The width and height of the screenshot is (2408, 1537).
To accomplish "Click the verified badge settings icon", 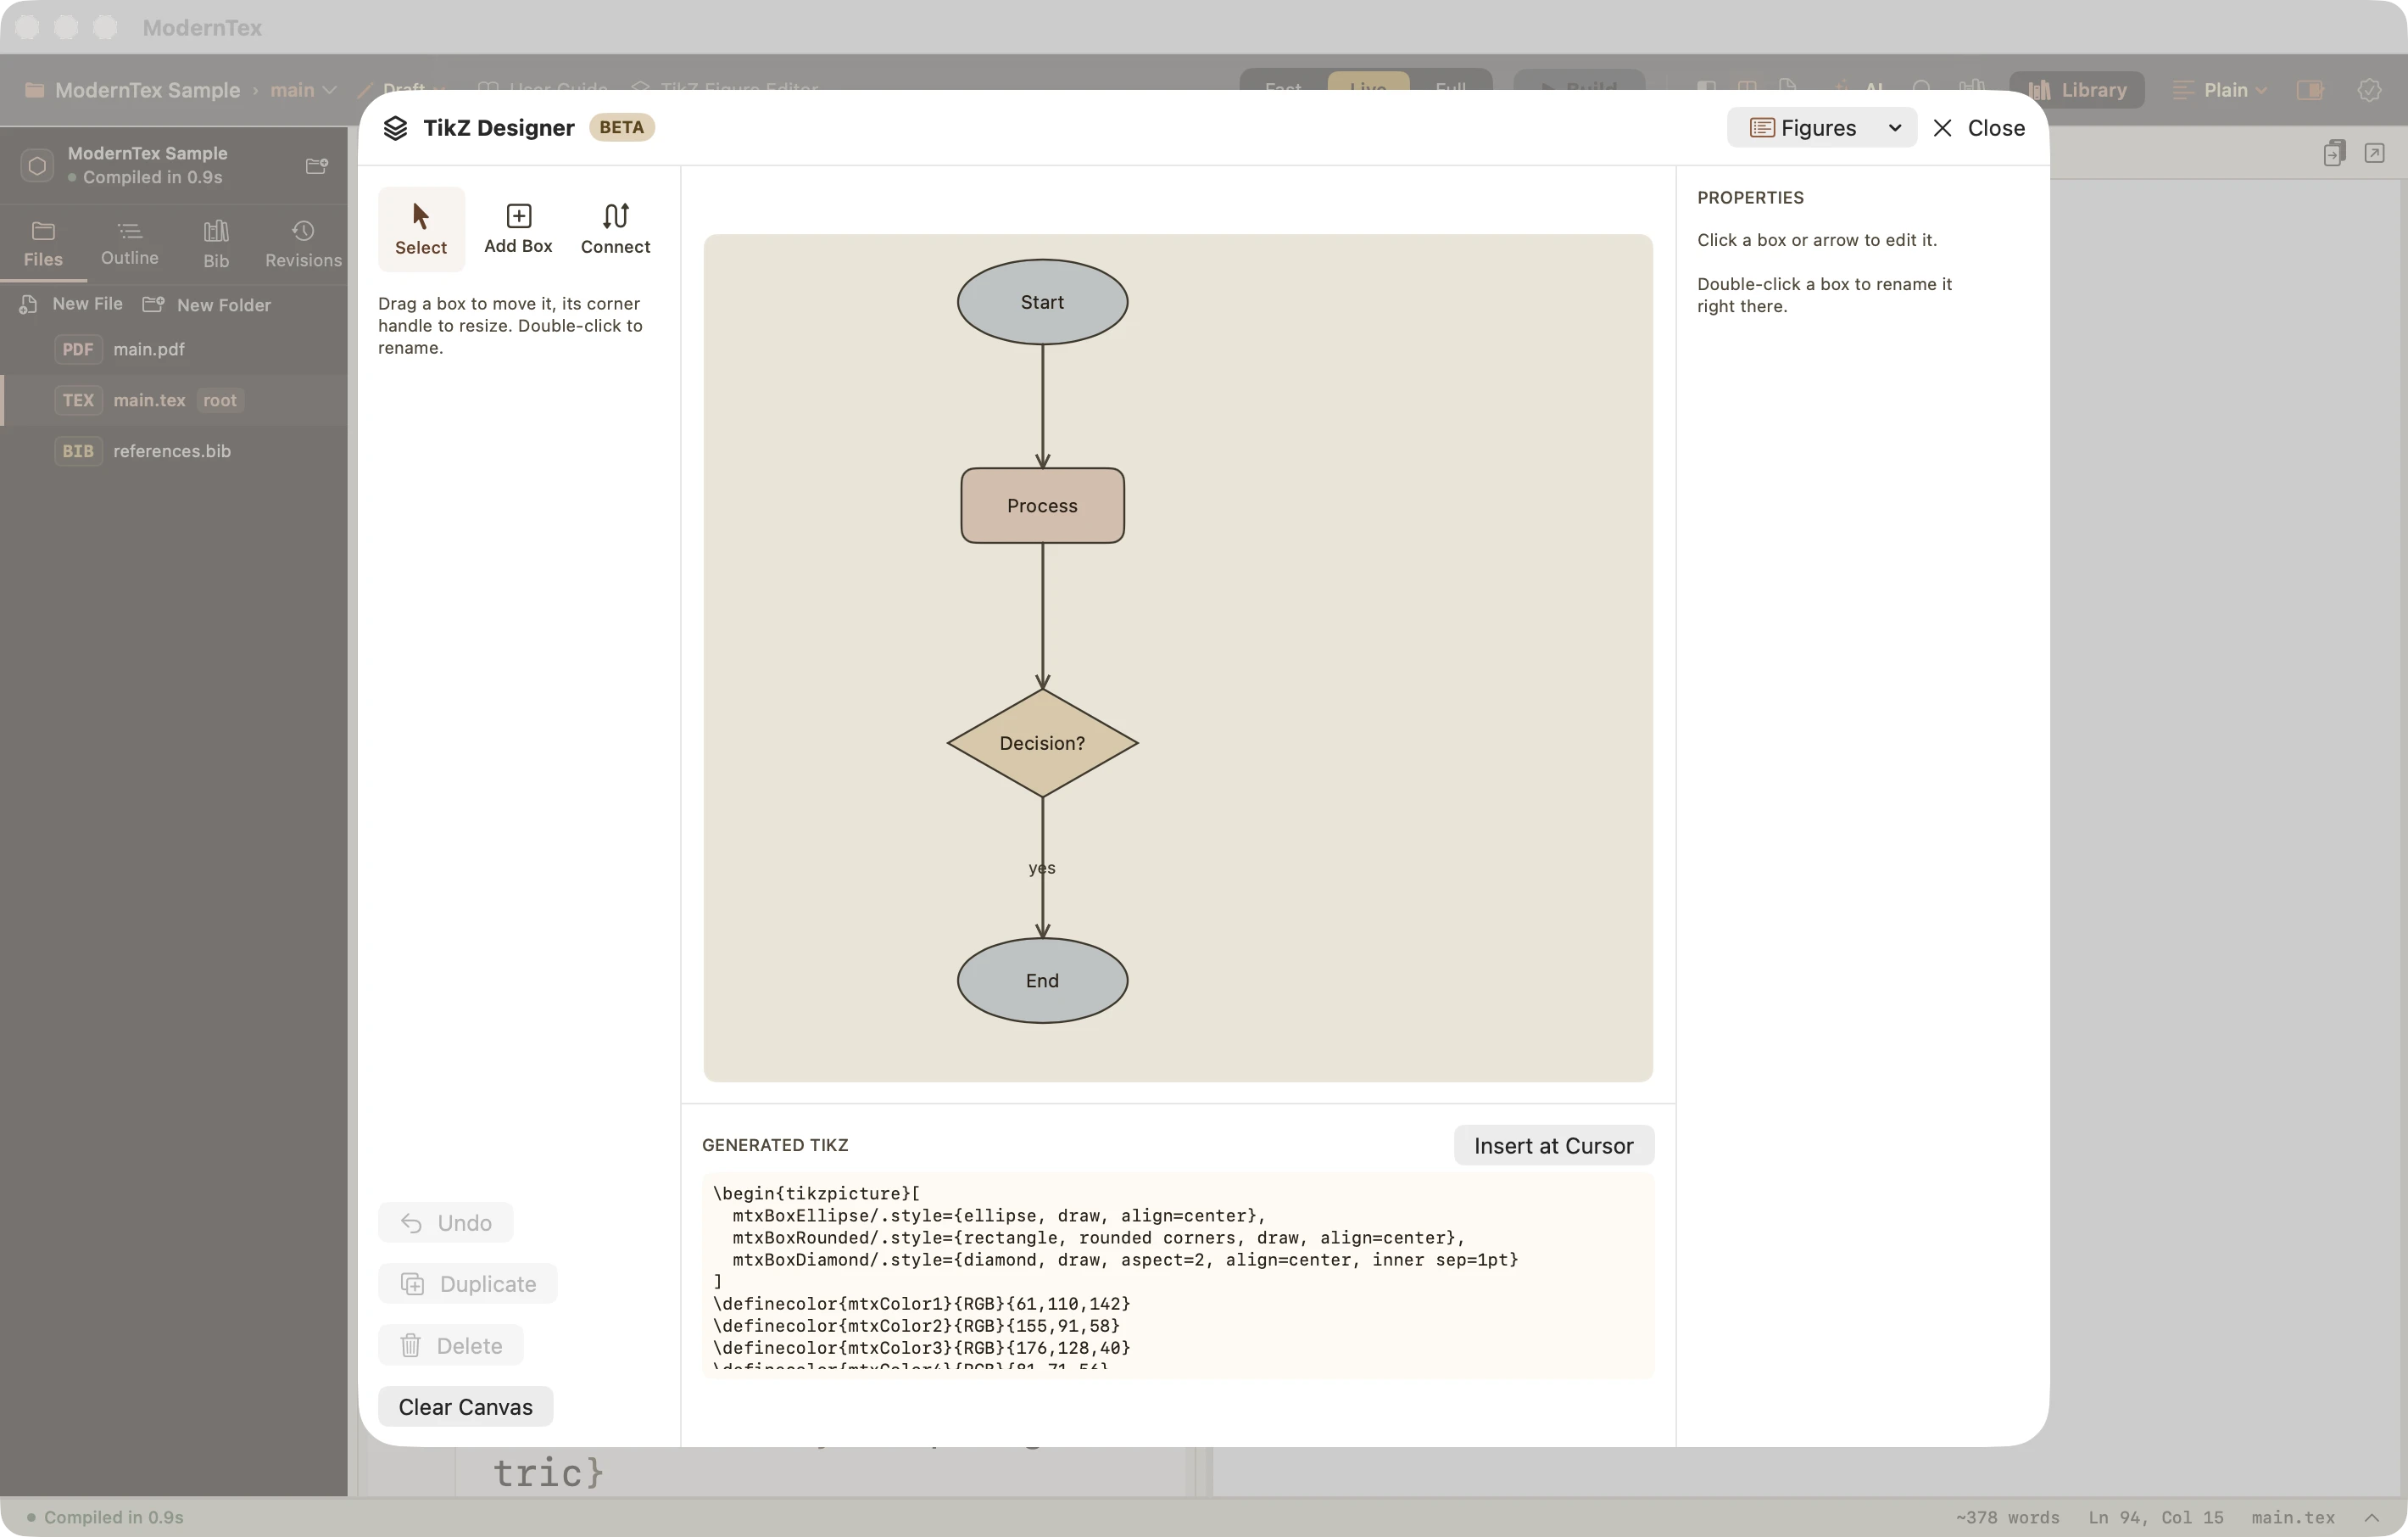I will [2369, 90].
